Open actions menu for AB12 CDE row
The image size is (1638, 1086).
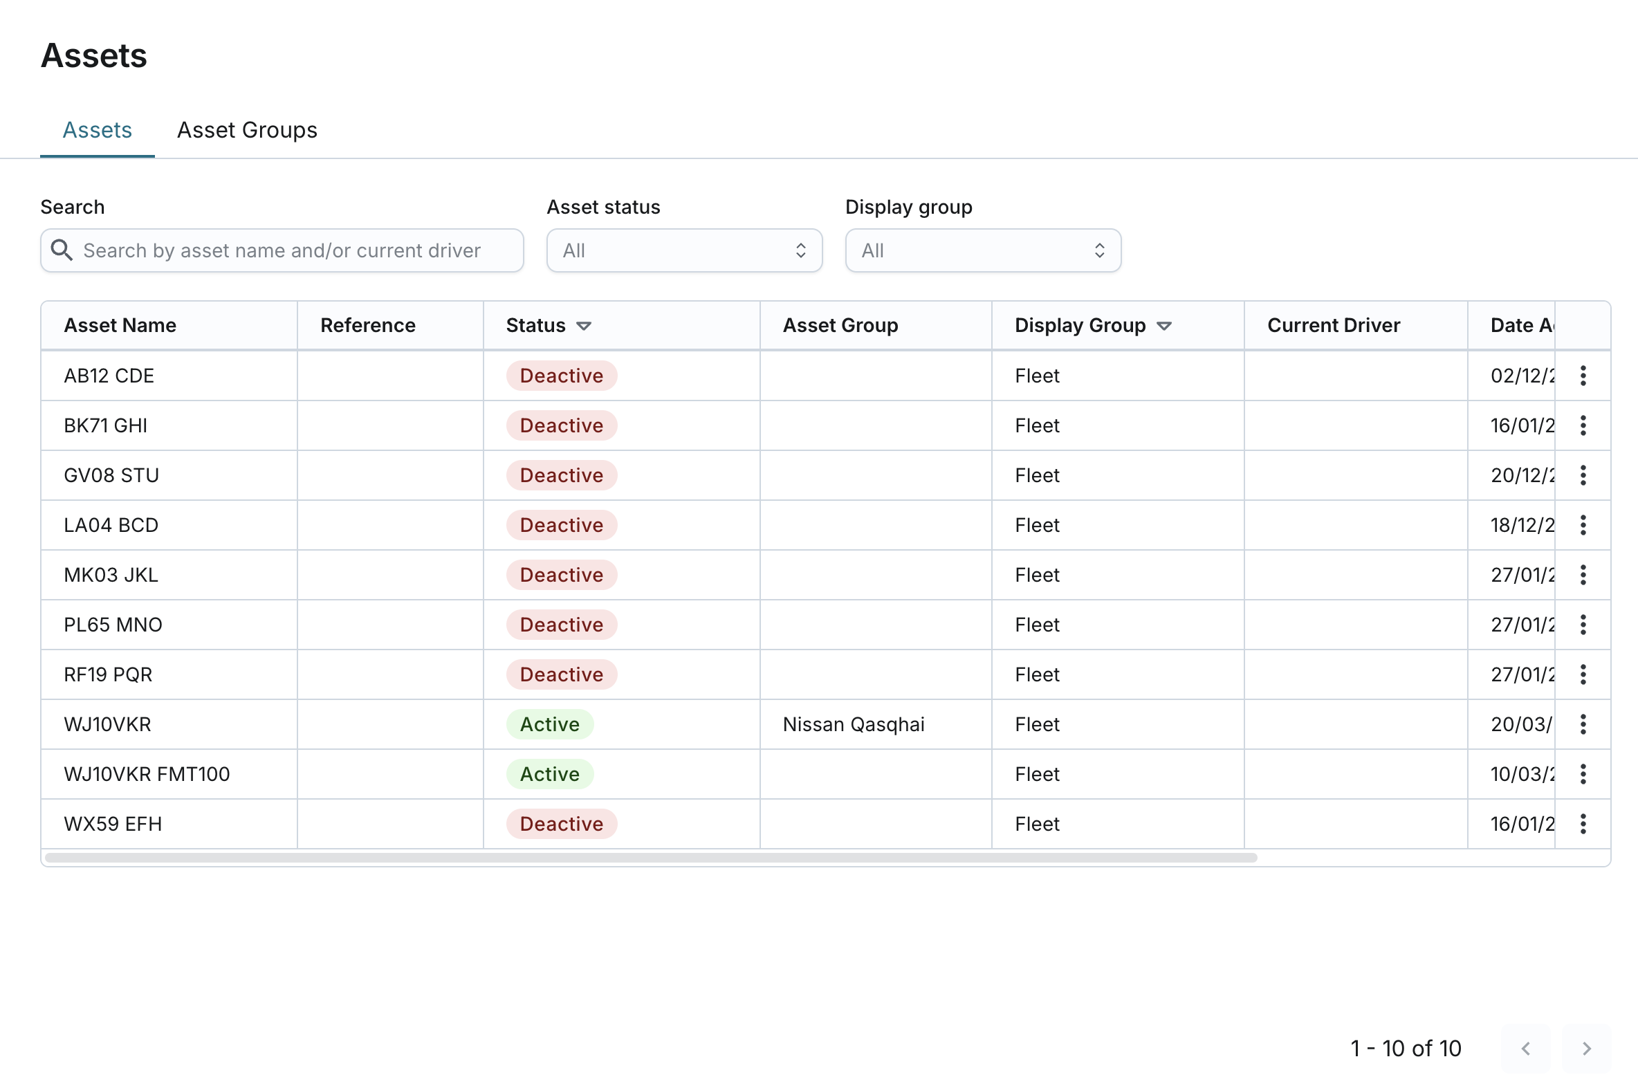1583,376
